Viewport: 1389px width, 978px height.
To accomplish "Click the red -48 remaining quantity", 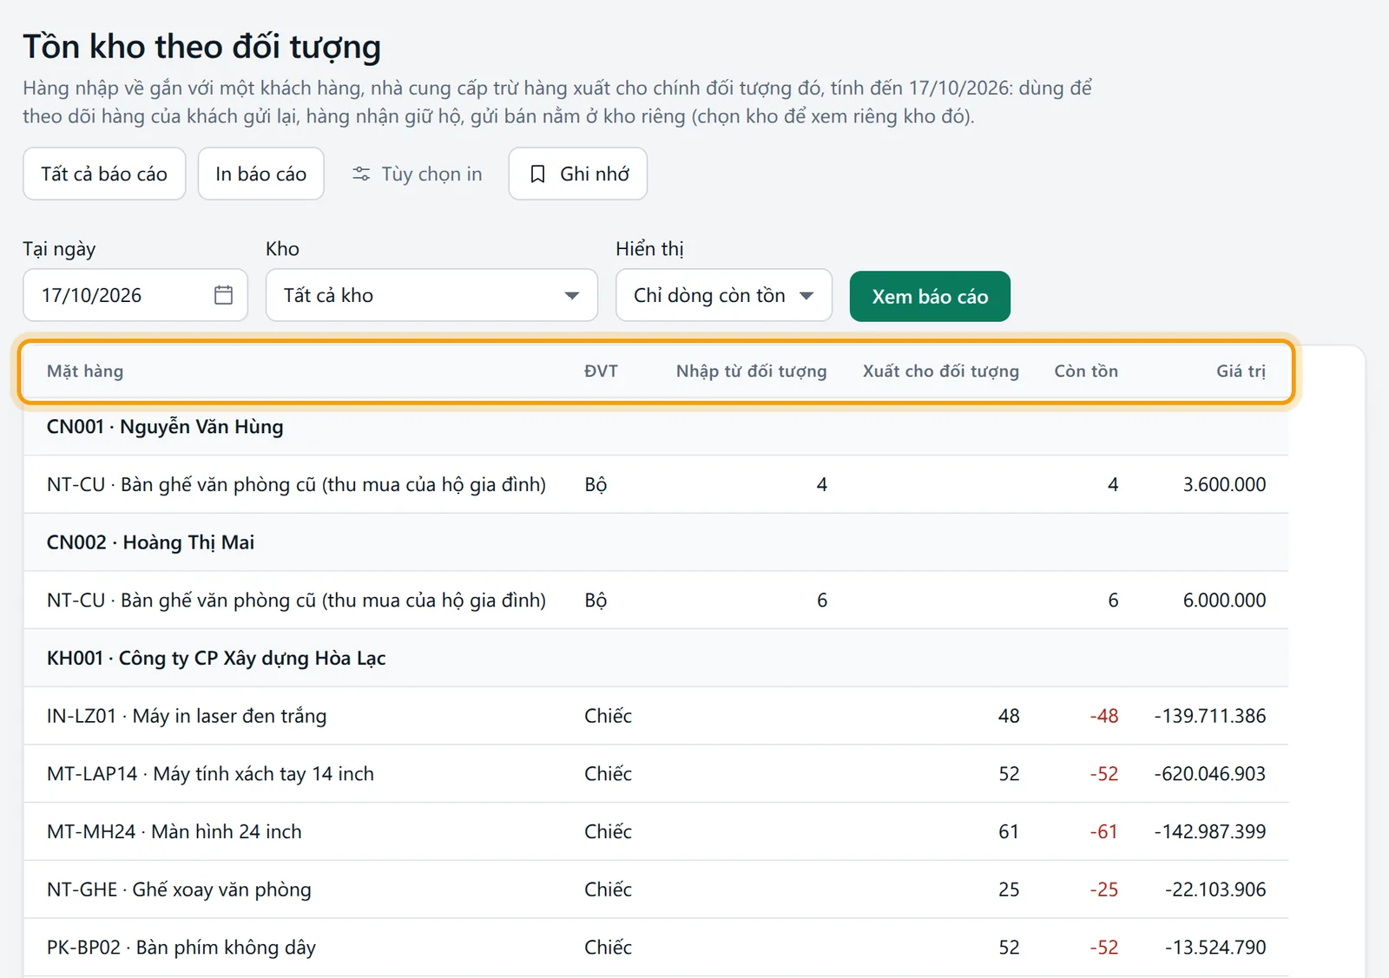I will click(1104, 716).
